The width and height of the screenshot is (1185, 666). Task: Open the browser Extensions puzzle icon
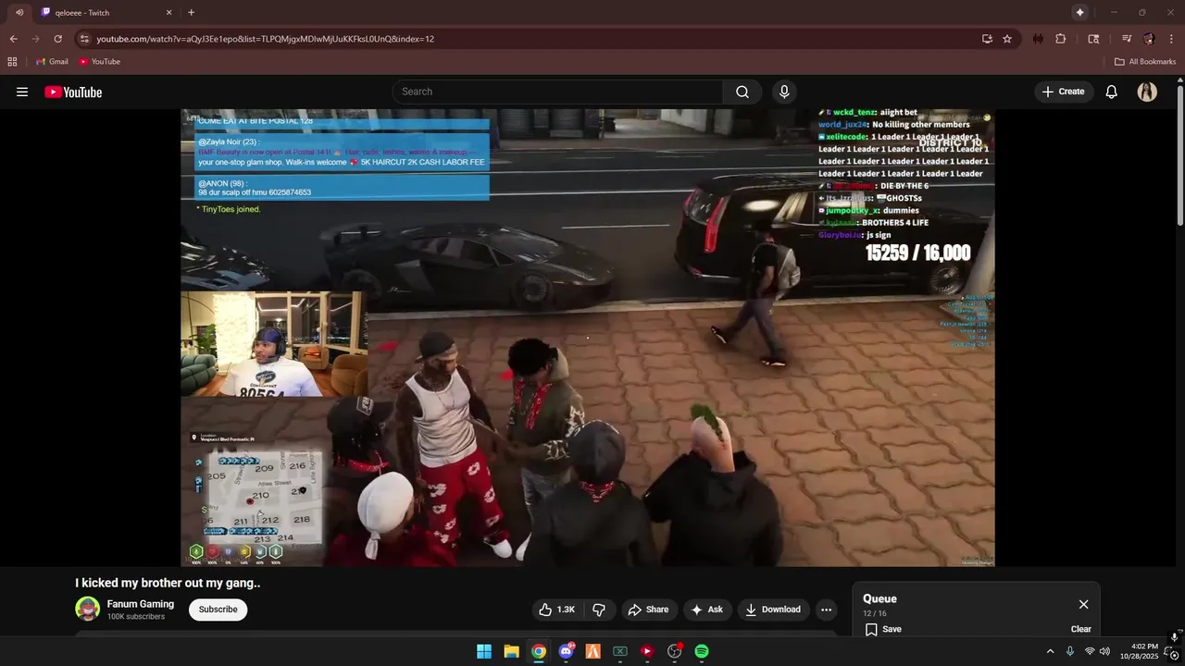(1061, 39)
